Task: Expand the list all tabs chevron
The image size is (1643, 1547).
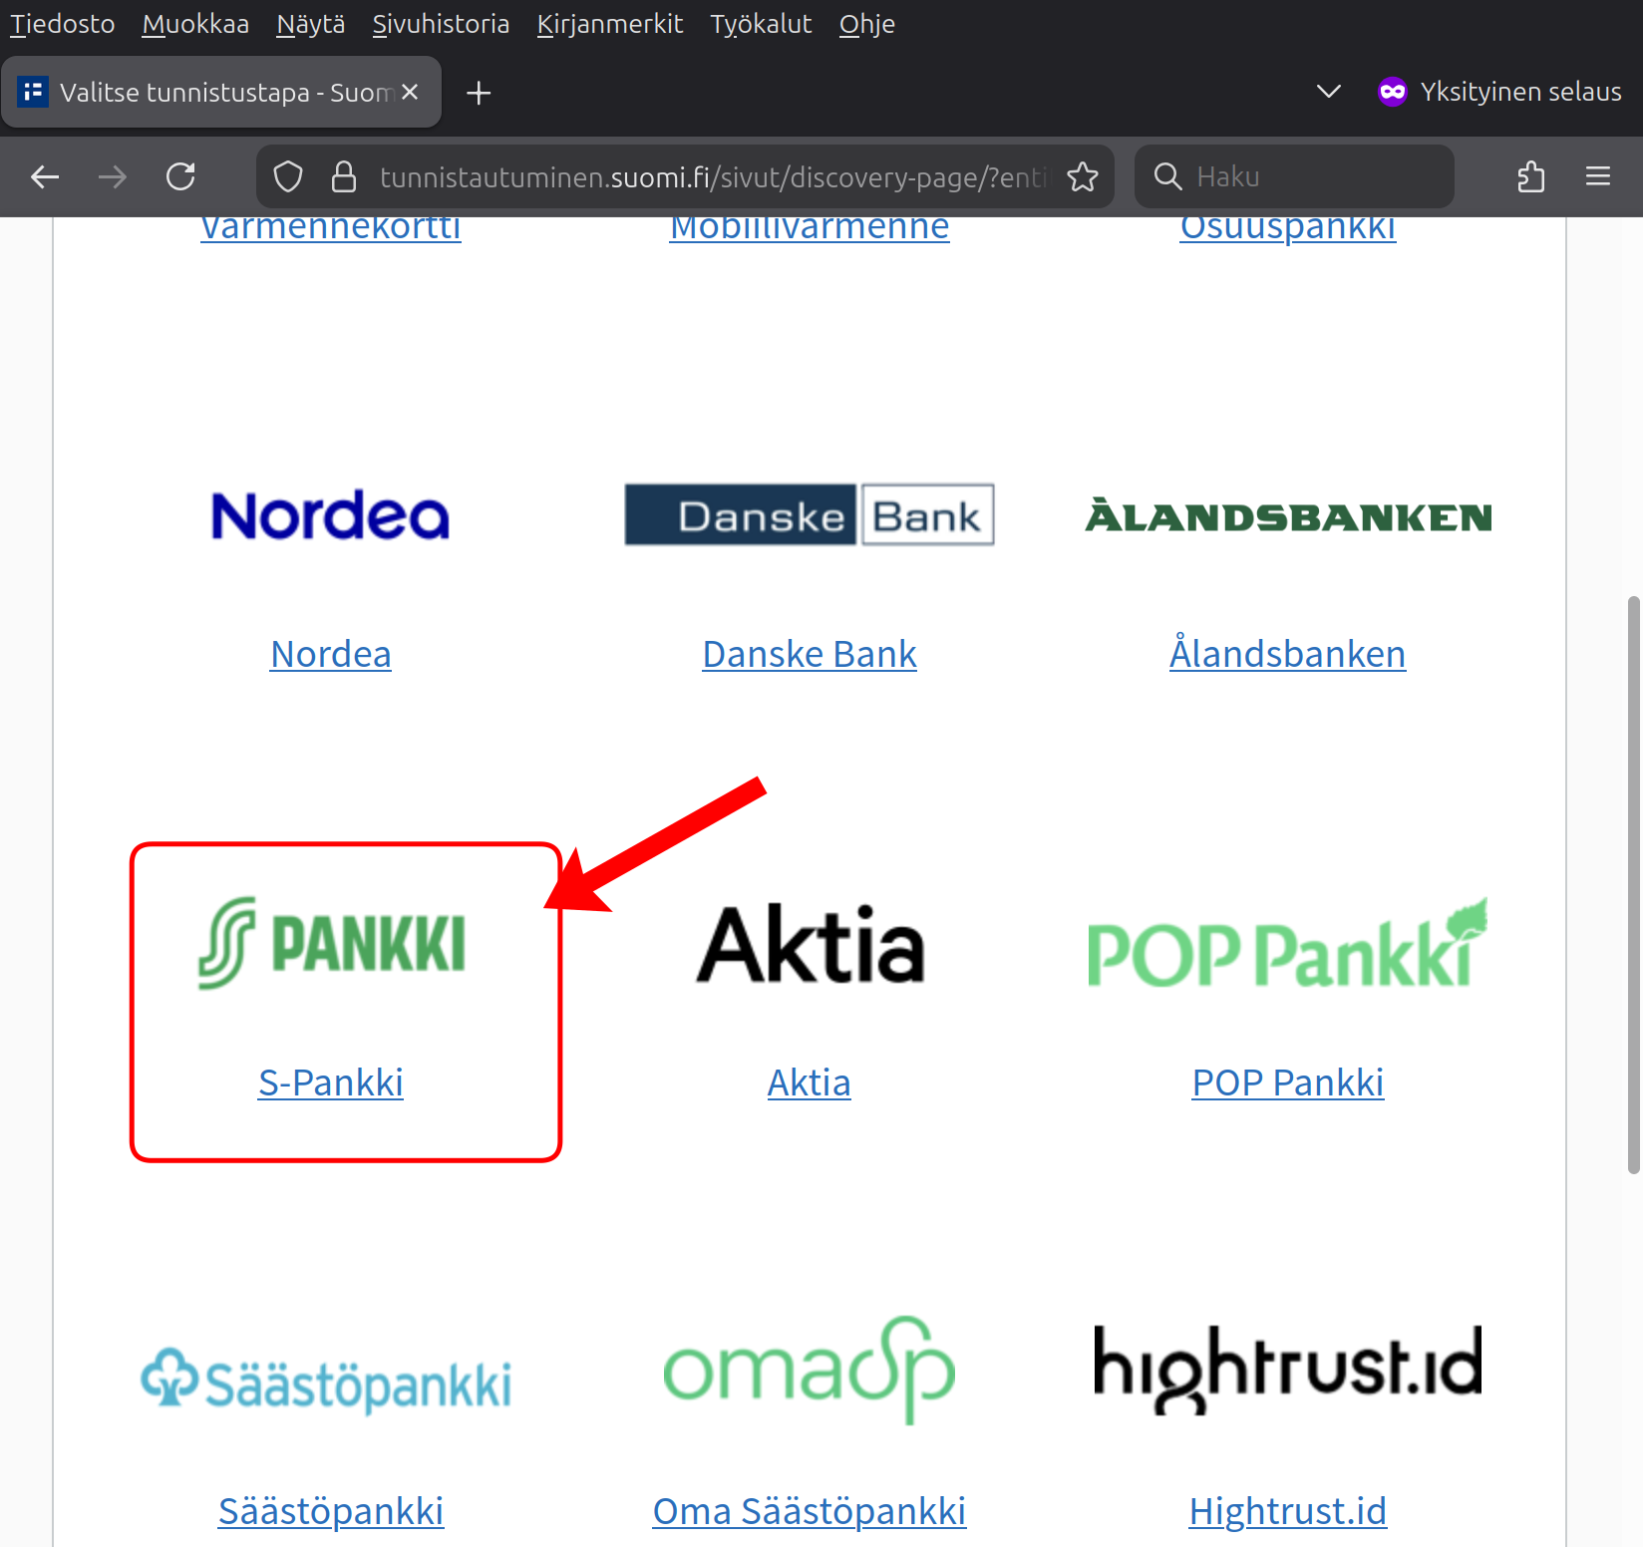Action: click(1328, 92)
